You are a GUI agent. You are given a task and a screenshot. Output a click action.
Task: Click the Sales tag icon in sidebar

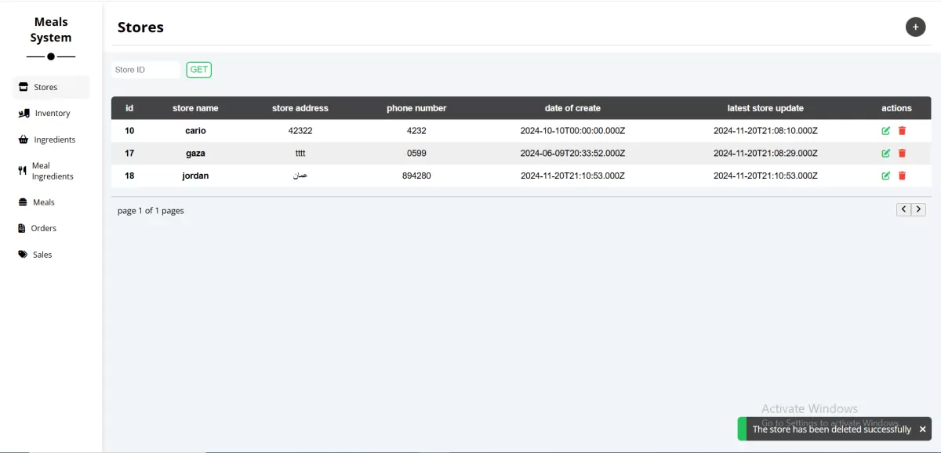(x=23, y=255)
